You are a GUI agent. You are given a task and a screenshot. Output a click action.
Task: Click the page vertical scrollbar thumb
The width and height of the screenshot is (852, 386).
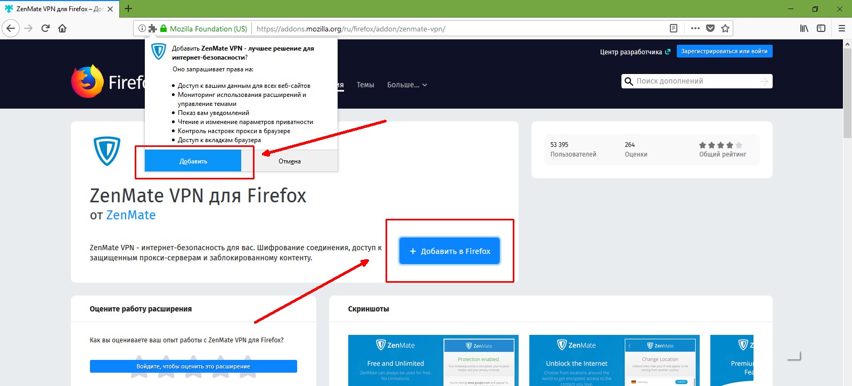coord(847,93)
